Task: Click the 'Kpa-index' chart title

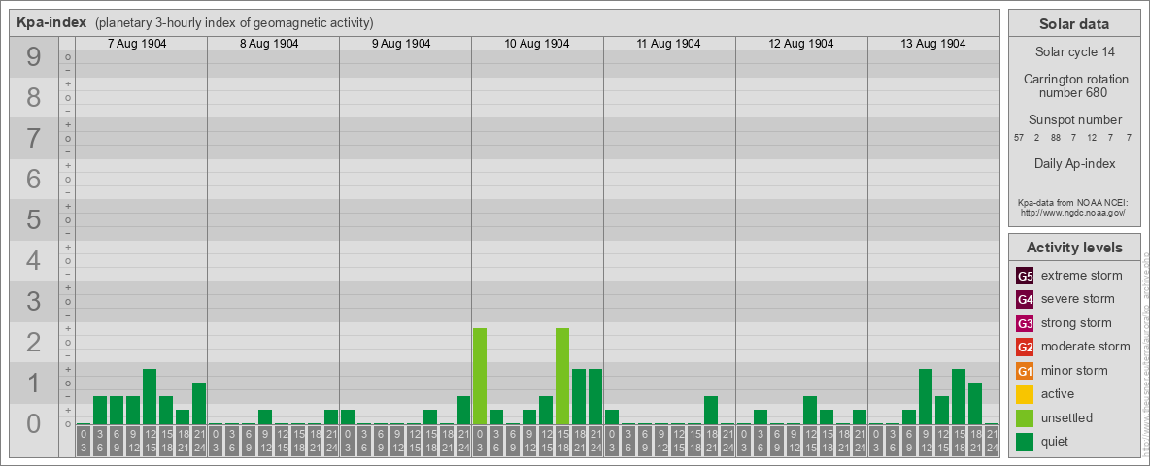Action: click(52, 22)
